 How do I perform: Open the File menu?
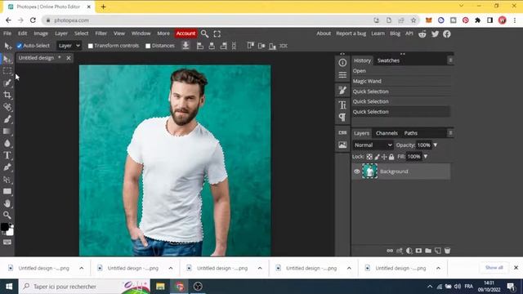point(7,33)
